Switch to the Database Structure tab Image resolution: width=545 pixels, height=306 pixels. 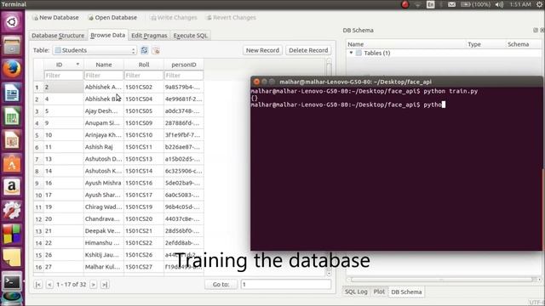click(x=58, y=36)
